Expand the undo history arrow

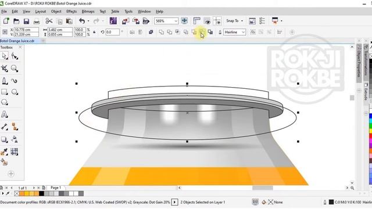point(88,21)
